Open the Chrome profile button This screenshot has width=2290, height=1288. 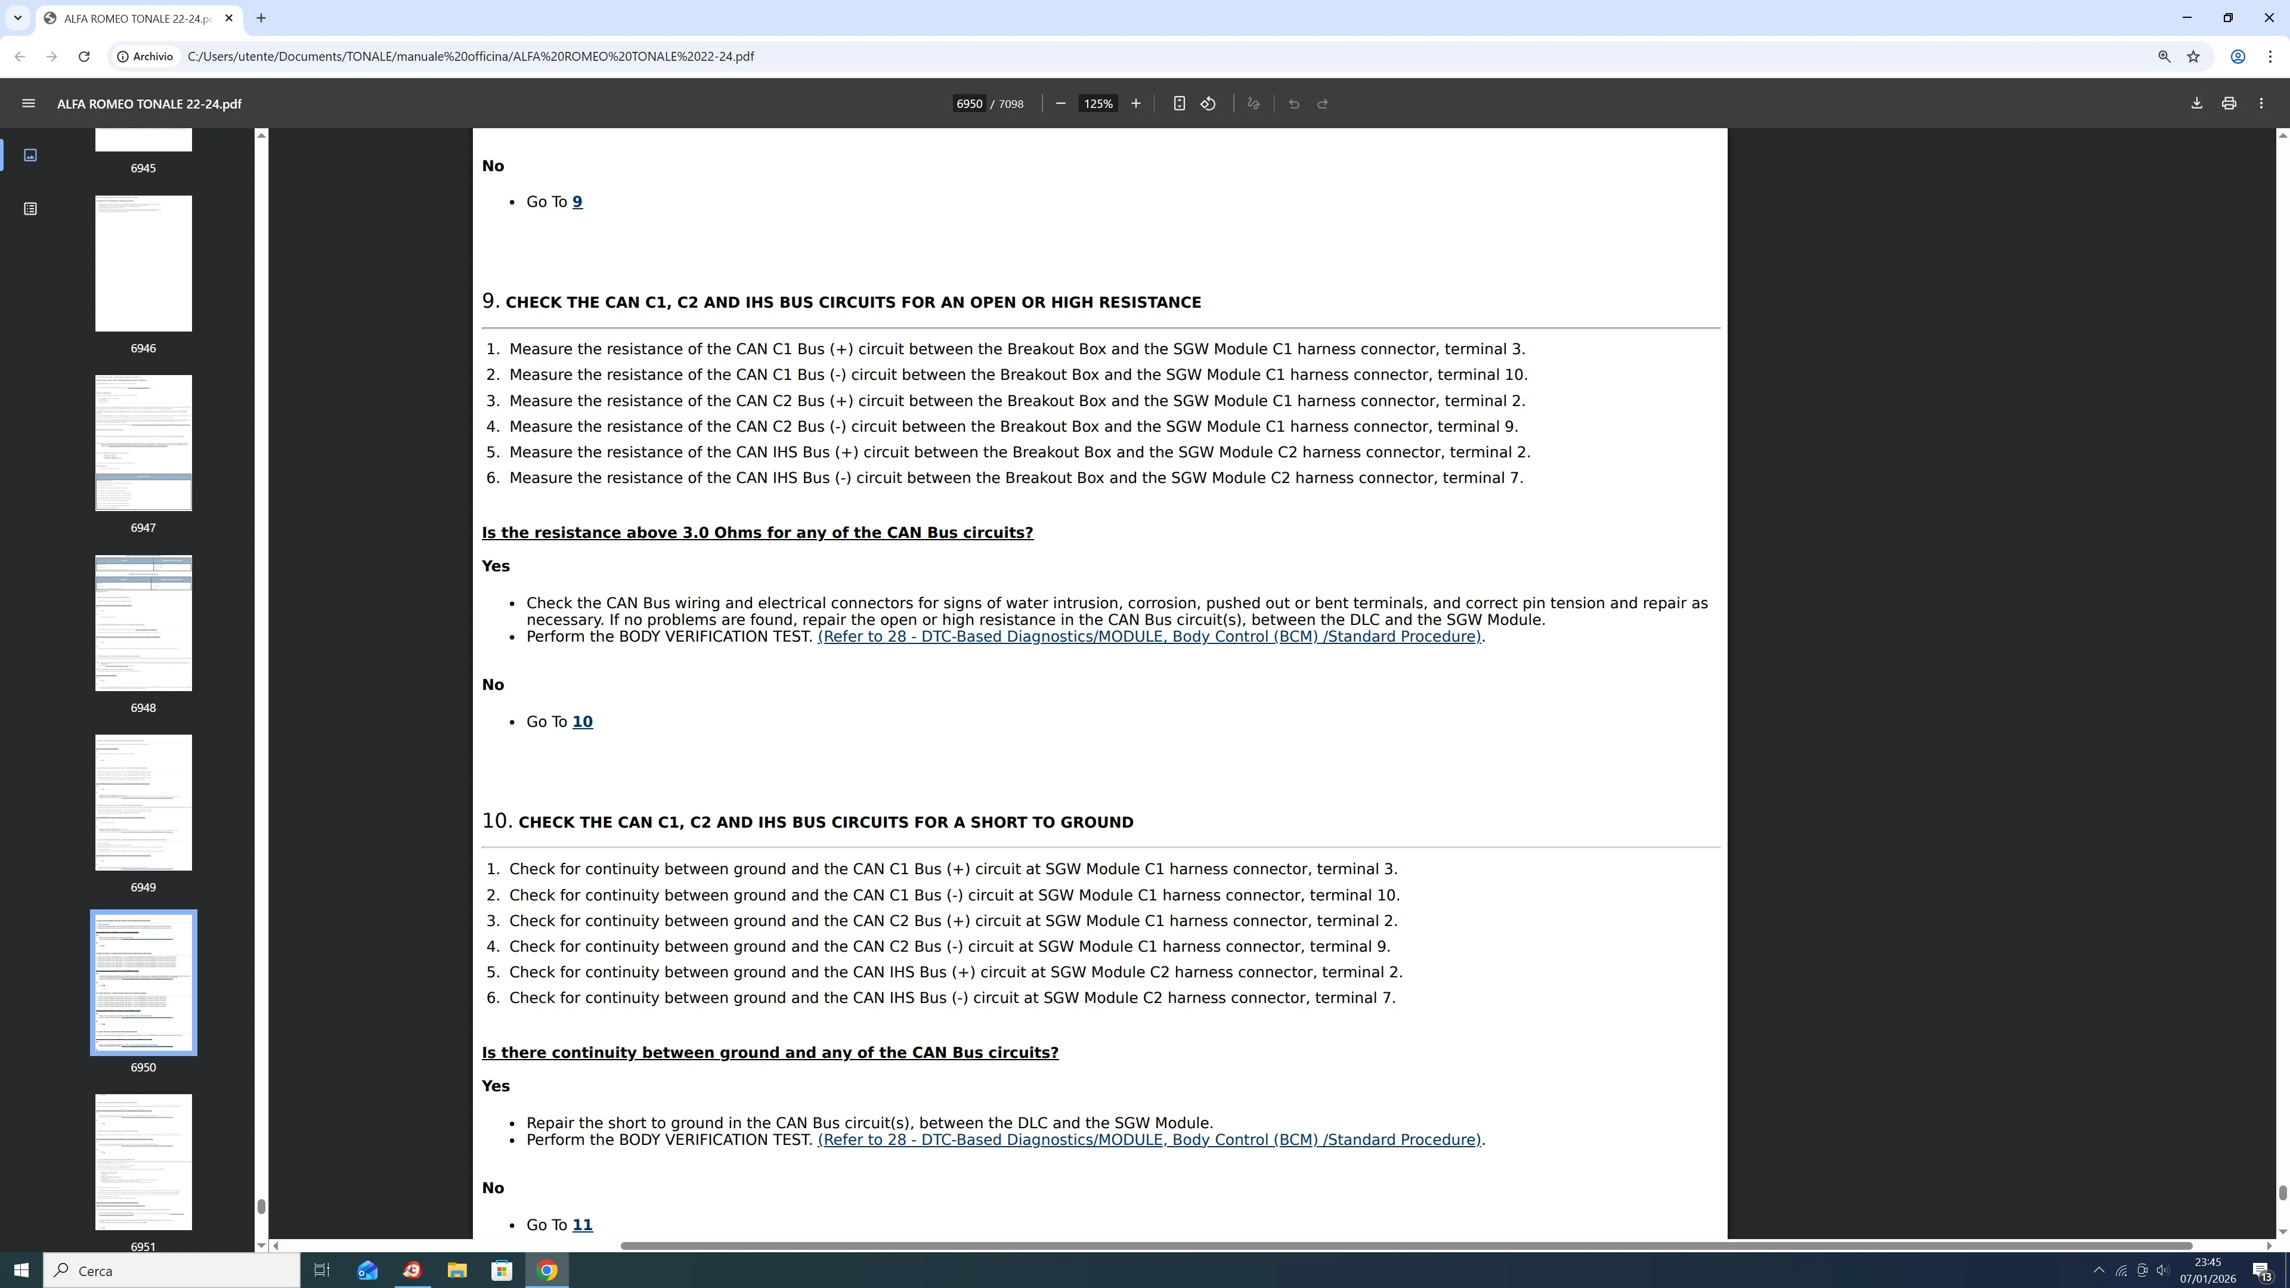tap(2238, 56)
